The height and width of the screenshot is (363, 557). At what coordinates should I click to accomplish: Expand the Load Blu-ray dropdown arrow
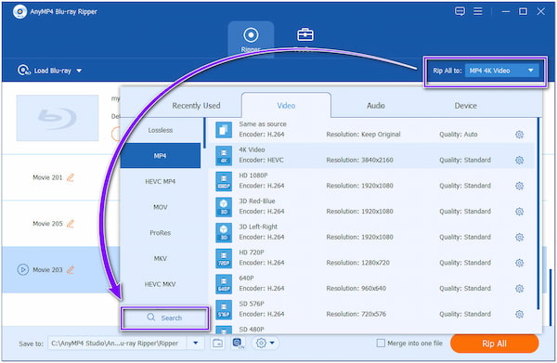(x=79, y=71)
